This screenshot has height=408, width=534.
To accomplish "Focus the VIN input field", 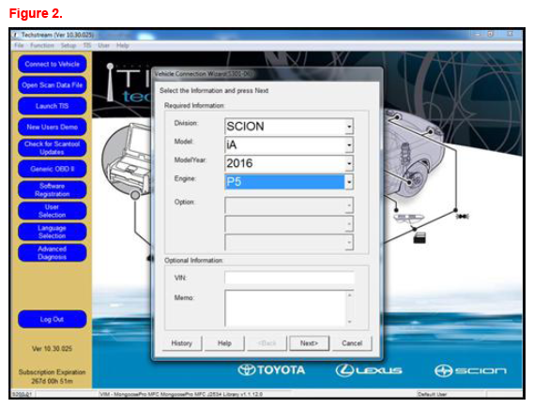I will point(289,278).
